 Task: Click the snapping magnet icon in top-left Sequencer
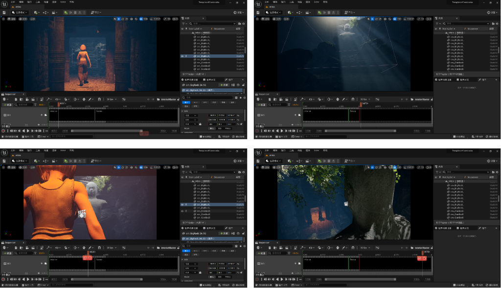coord(99,99)
